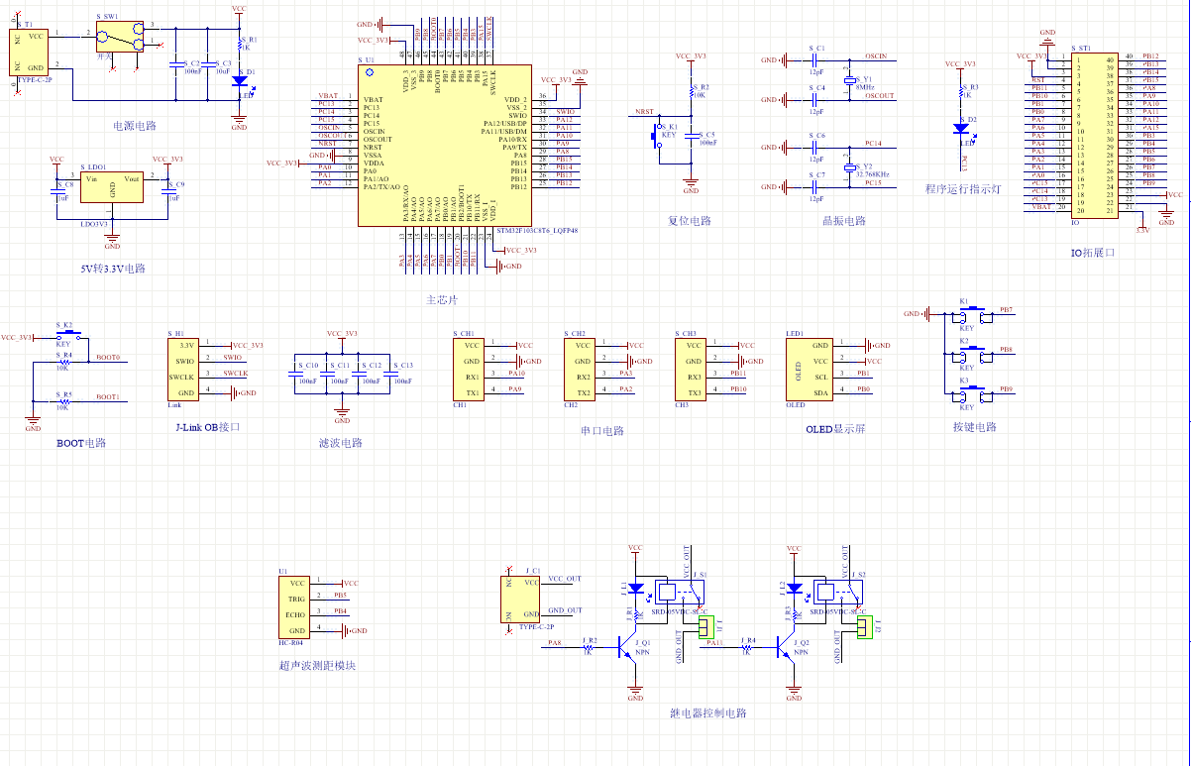Select LED S_D2 in the run indicator
The height and width of the screenshot is (766, 1191).
coord(960,128)
